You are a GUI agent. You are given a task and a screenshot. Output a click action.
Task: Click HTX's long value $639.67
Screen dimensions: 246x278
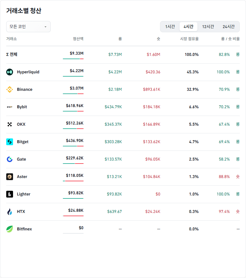[x=115, y=211]
